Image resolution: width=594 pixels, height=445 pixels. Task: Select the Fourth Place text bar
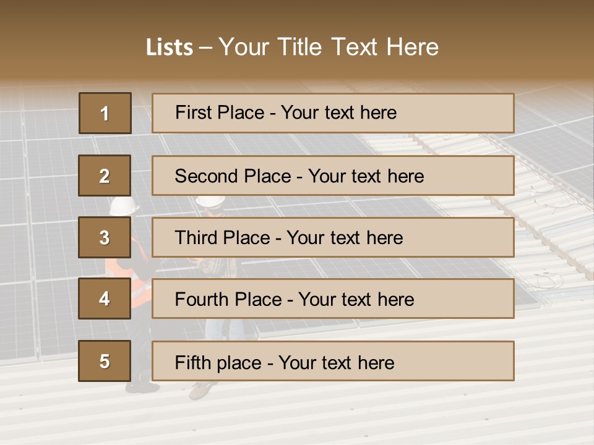click(333, 299)
